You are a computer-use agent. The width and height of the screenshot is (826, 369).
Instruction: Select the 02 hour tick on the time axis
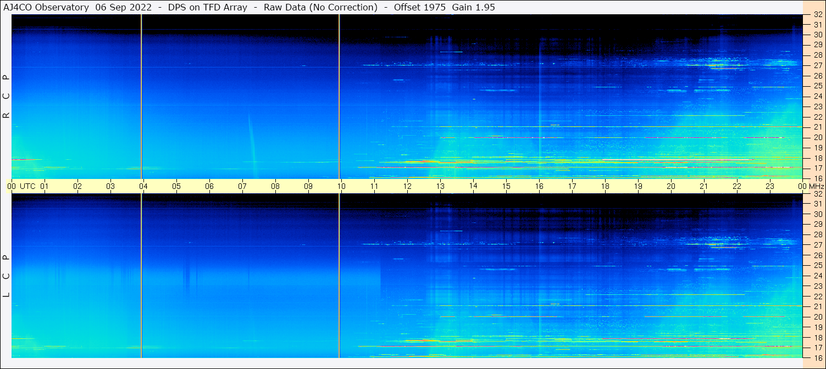pyautogui.click(x=77, y=186)
